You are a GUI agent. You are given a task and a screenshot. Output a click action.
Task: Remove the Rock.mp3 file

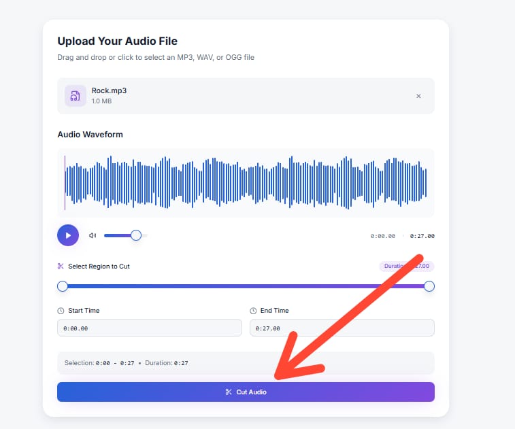click(x=418, y=96)
